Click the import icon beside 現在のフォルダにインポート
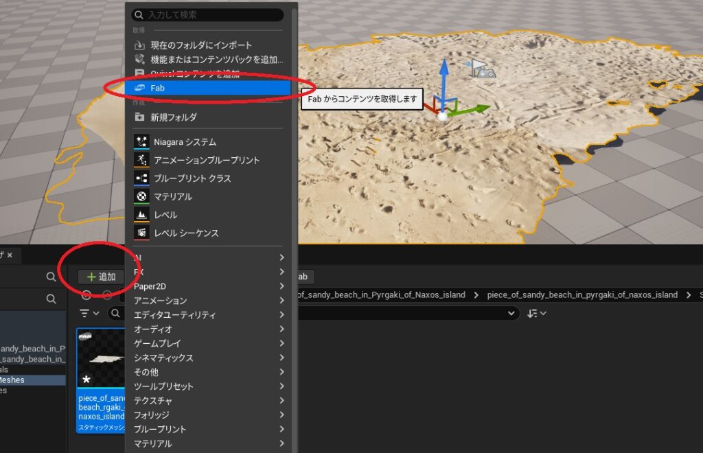This screenshot has height=453, width=703. tap(140, 45)
